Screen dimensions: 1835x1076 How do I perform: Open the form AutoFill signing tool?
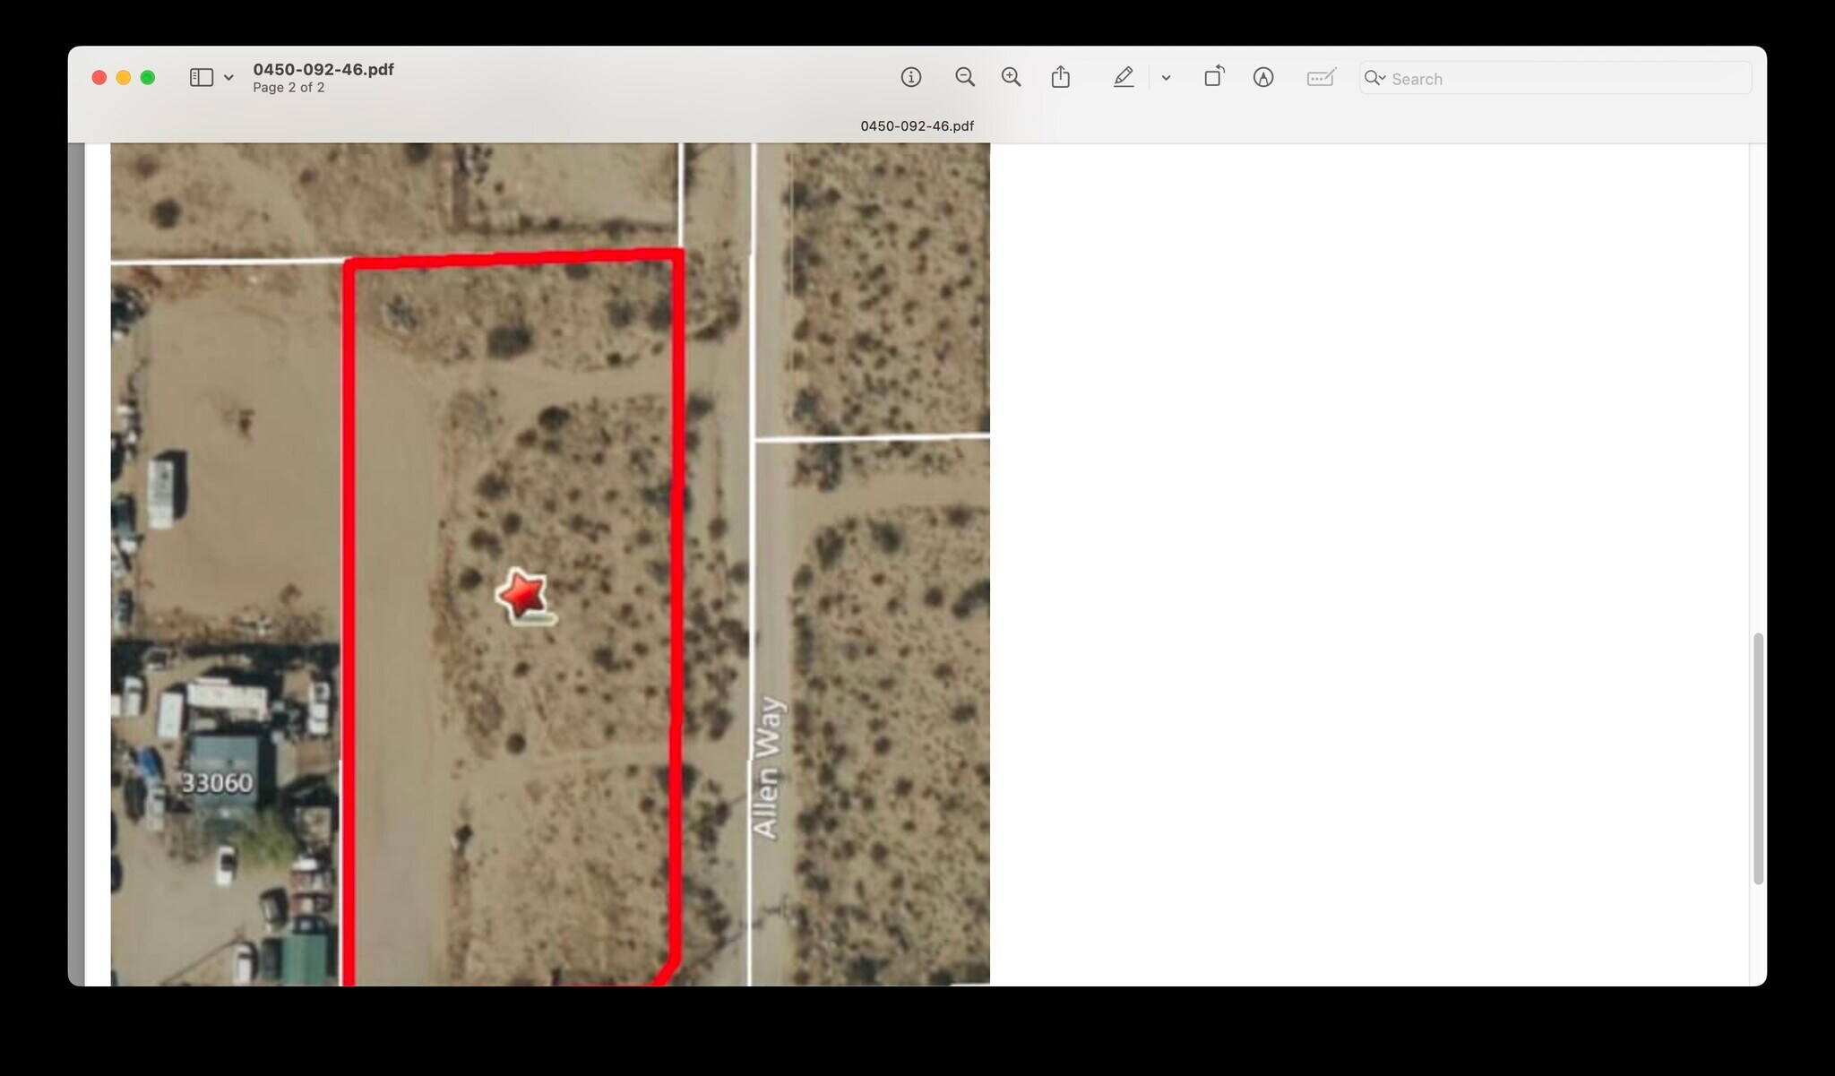click(x=1320, y=77)
